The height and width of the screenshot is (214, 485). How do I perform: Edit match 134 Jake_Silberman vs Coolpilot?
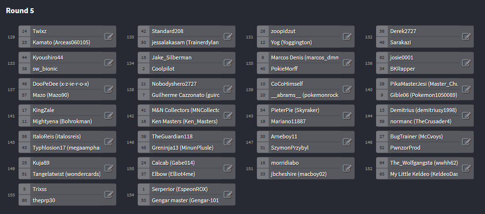pyautogui.click(x=228, y=63)
